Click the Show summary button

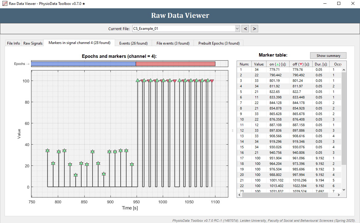[328, 55]
